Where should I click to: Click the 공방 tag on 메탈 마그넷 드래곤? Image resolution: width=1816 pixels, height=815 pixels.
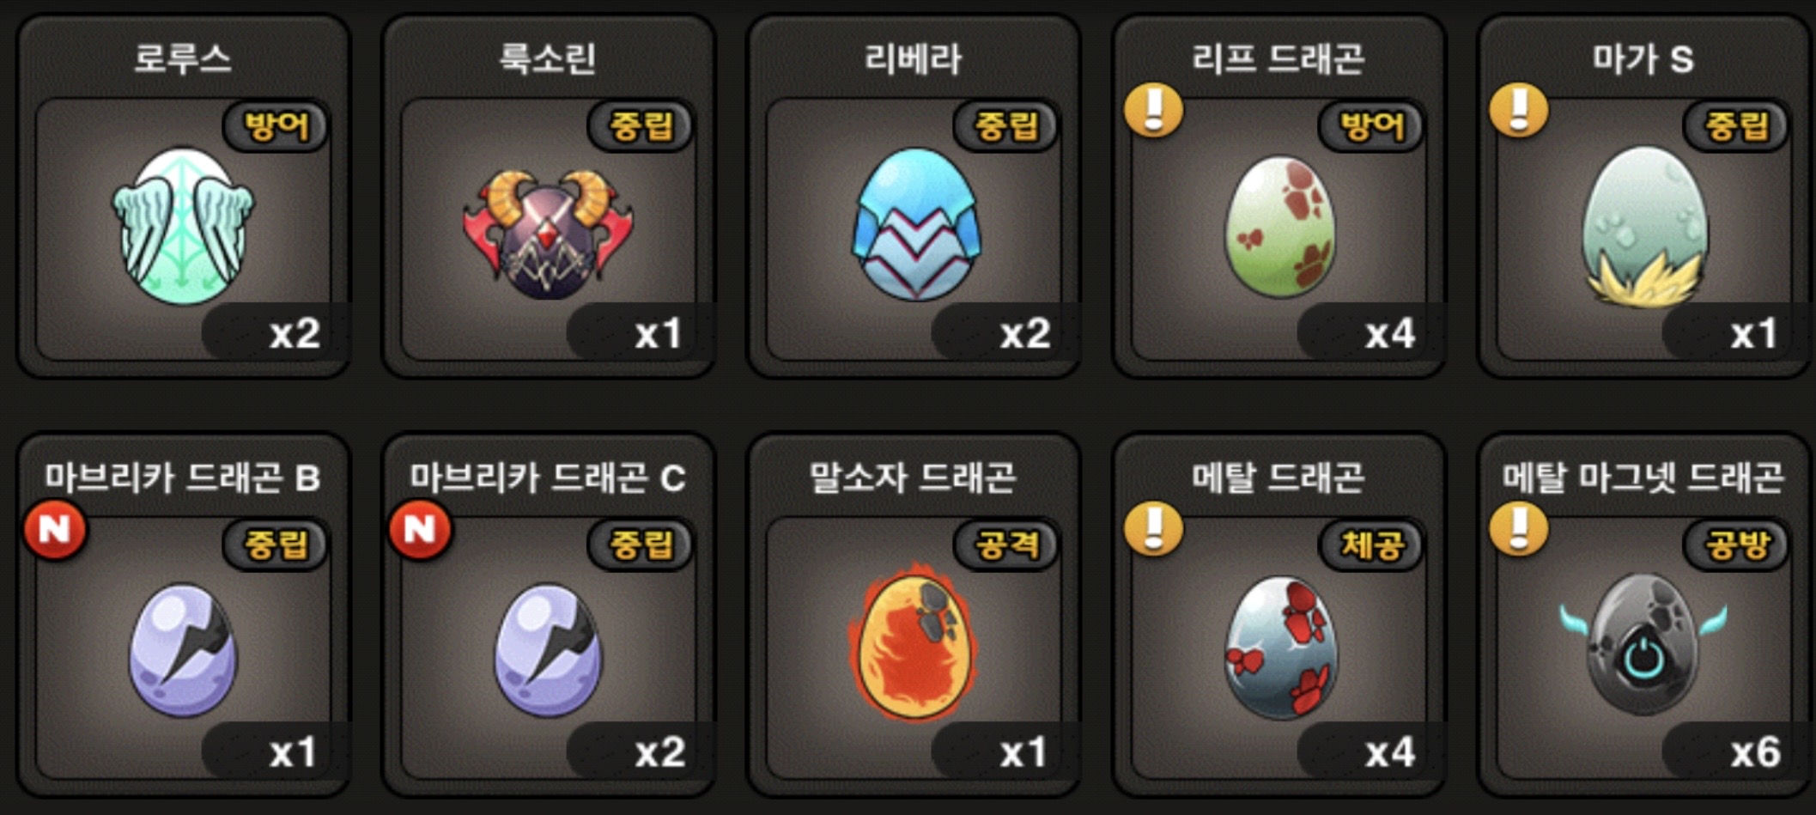coord(1736,544)
